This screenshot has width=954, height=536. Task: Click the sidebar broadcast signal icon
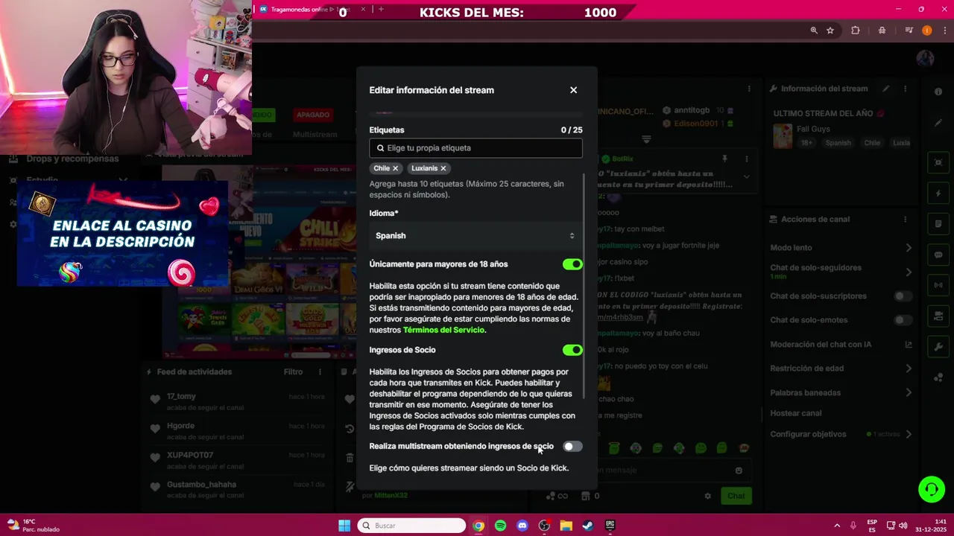(x=938, y=285)
